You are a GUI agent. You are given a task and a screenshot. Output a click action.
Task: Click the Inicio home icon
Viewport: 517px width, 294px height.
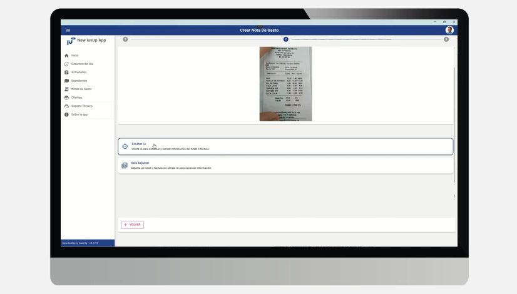click(x=66, y=56)
